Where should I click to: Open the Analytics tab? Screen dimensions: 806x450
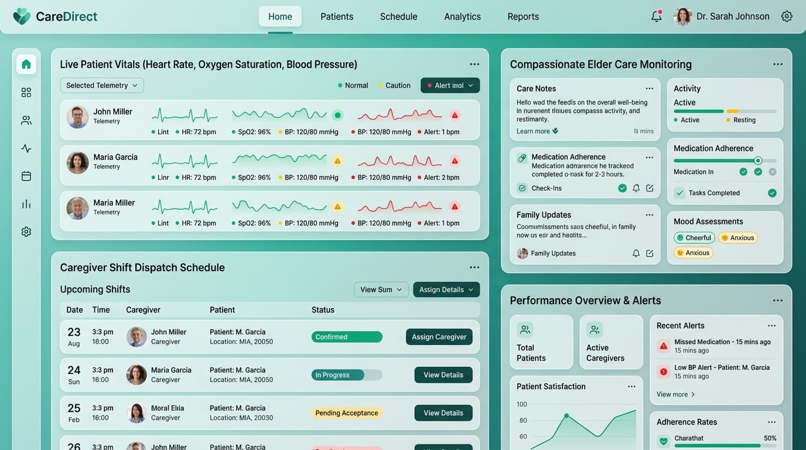(462, 16)
